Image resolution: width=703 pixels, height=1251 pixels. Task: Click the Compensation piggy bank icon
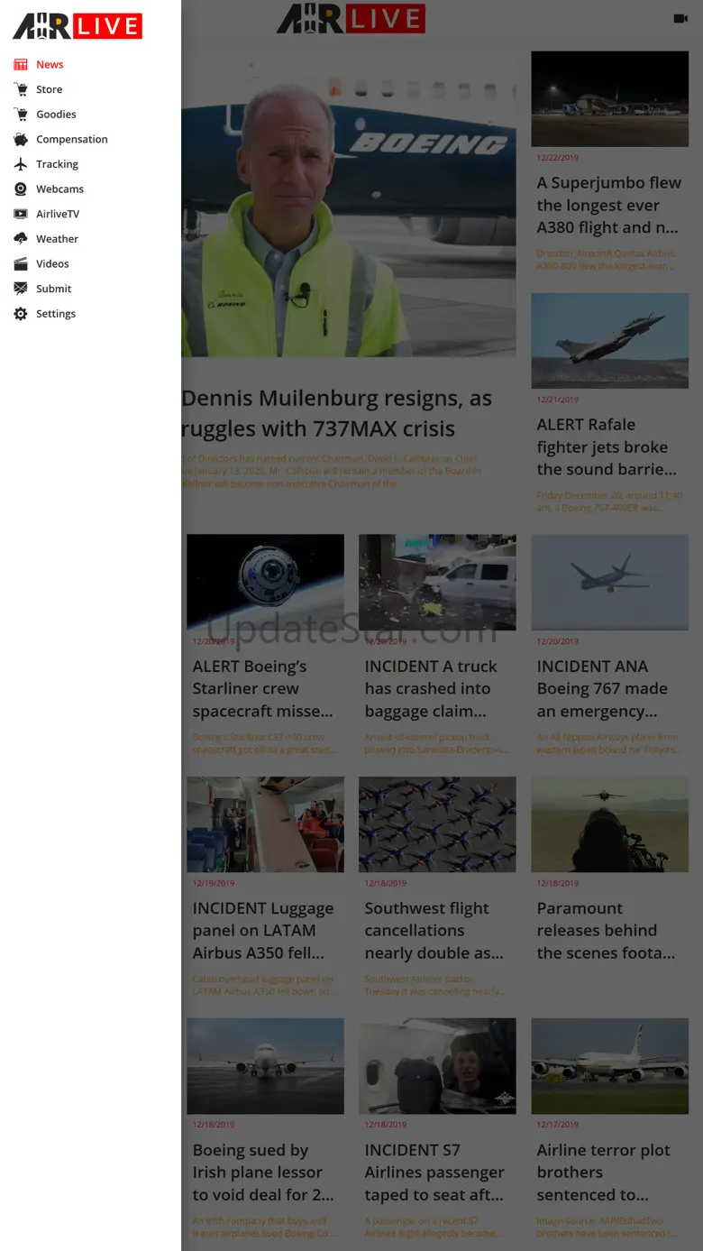tap(21, 139)
